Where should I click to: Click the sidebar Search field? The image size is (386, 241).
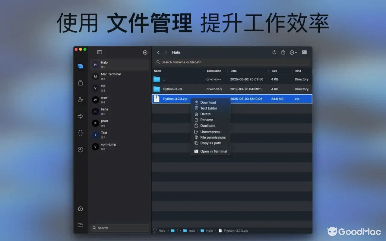pyautogui.click(x=119, y=228)
